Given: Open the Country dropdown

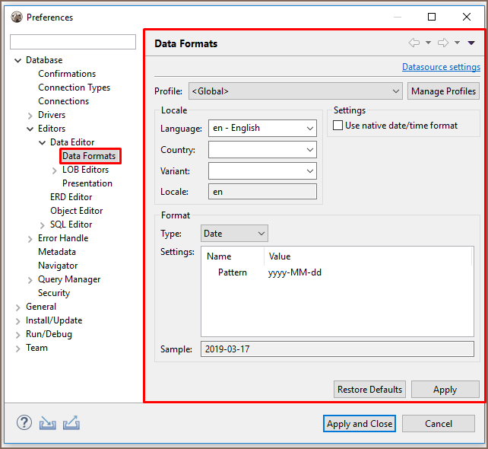Looking at the screenshot, I should [x=262, y=150].
